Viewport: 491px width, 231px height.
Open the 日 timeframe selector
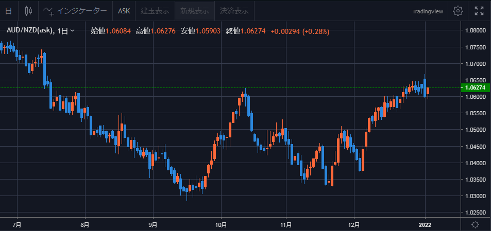(x=9, y=11)
